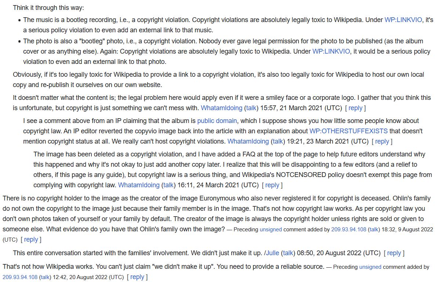Reply to the 12:42, 20 August 2022 comment
The height and width of the screenshot is (282, 438).
(137, 277)
